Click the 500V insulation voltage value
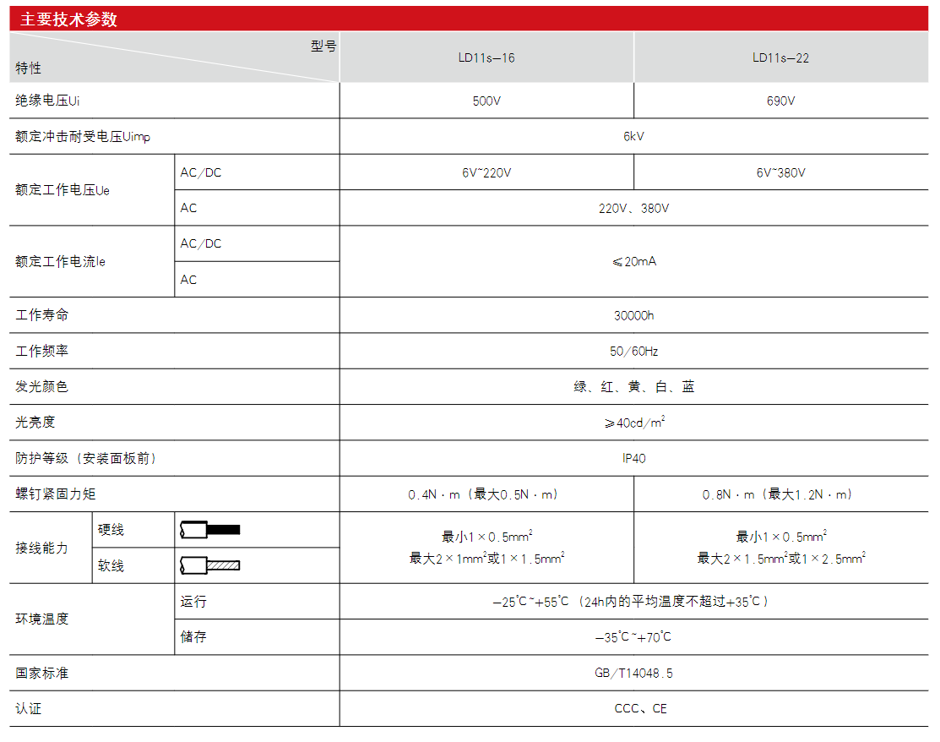Viewport: 940px width, 742px height. [x=486, y=101]
